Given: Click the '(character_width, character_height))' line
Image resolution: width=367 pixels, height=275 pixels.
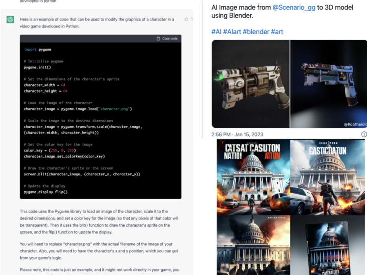Looking at the screenshot, I should [x=61, y=132].
